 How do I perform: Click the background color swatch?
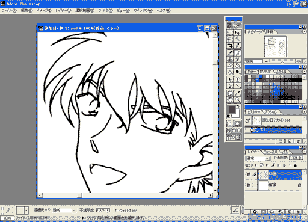pyautogui.click(x=237, y=115)
